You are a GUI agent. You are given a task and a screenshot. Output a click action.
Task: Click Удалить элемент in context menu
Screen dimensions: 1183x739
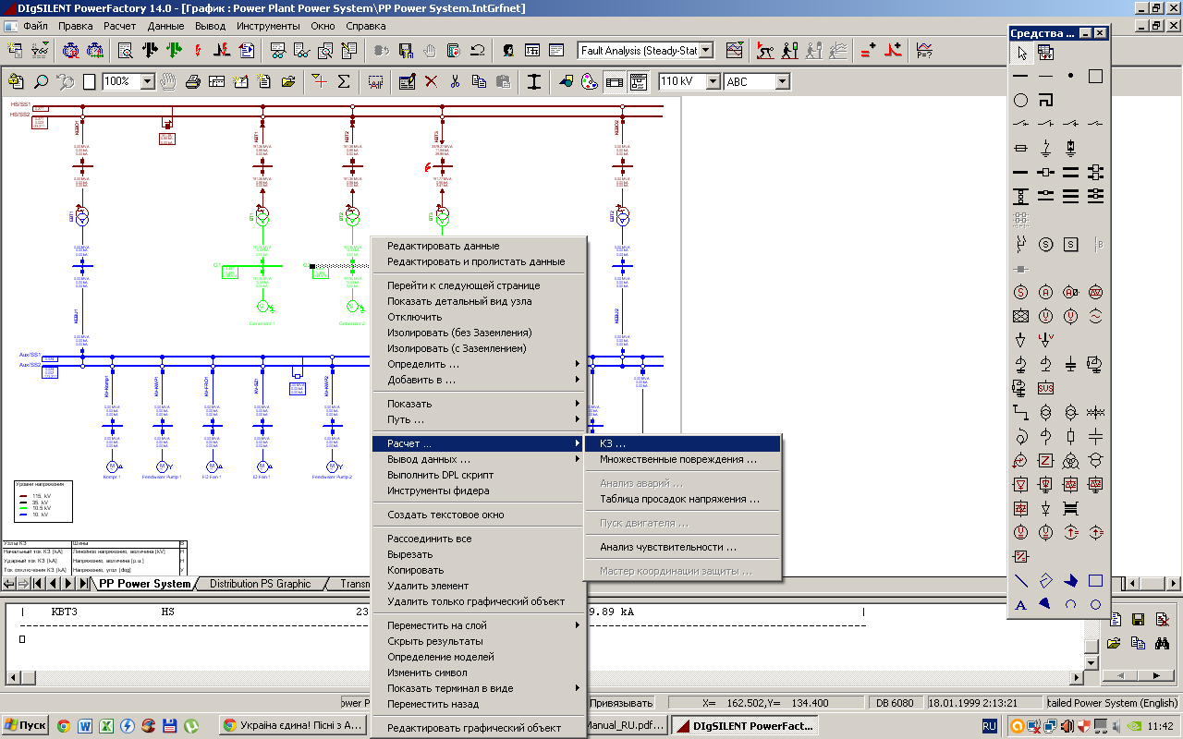(479, 586)
